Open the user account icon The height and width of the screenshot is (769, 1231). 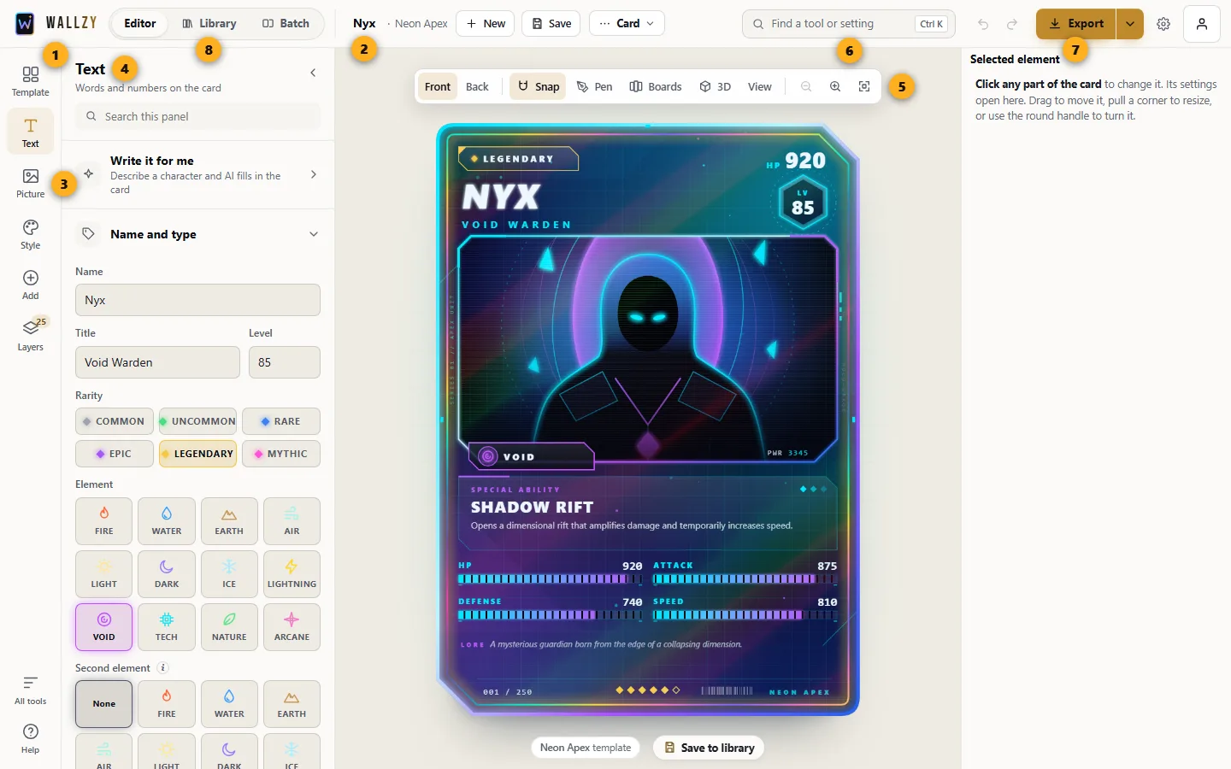tap(1202, 24)
